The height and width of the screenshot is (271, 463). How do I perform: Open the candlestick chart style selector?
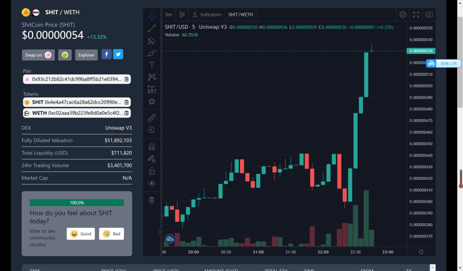tap(182, 14)
